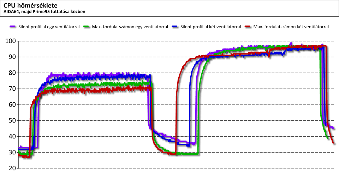Click the y-axis label 50
Screen dimensions: 339x177
12,120
